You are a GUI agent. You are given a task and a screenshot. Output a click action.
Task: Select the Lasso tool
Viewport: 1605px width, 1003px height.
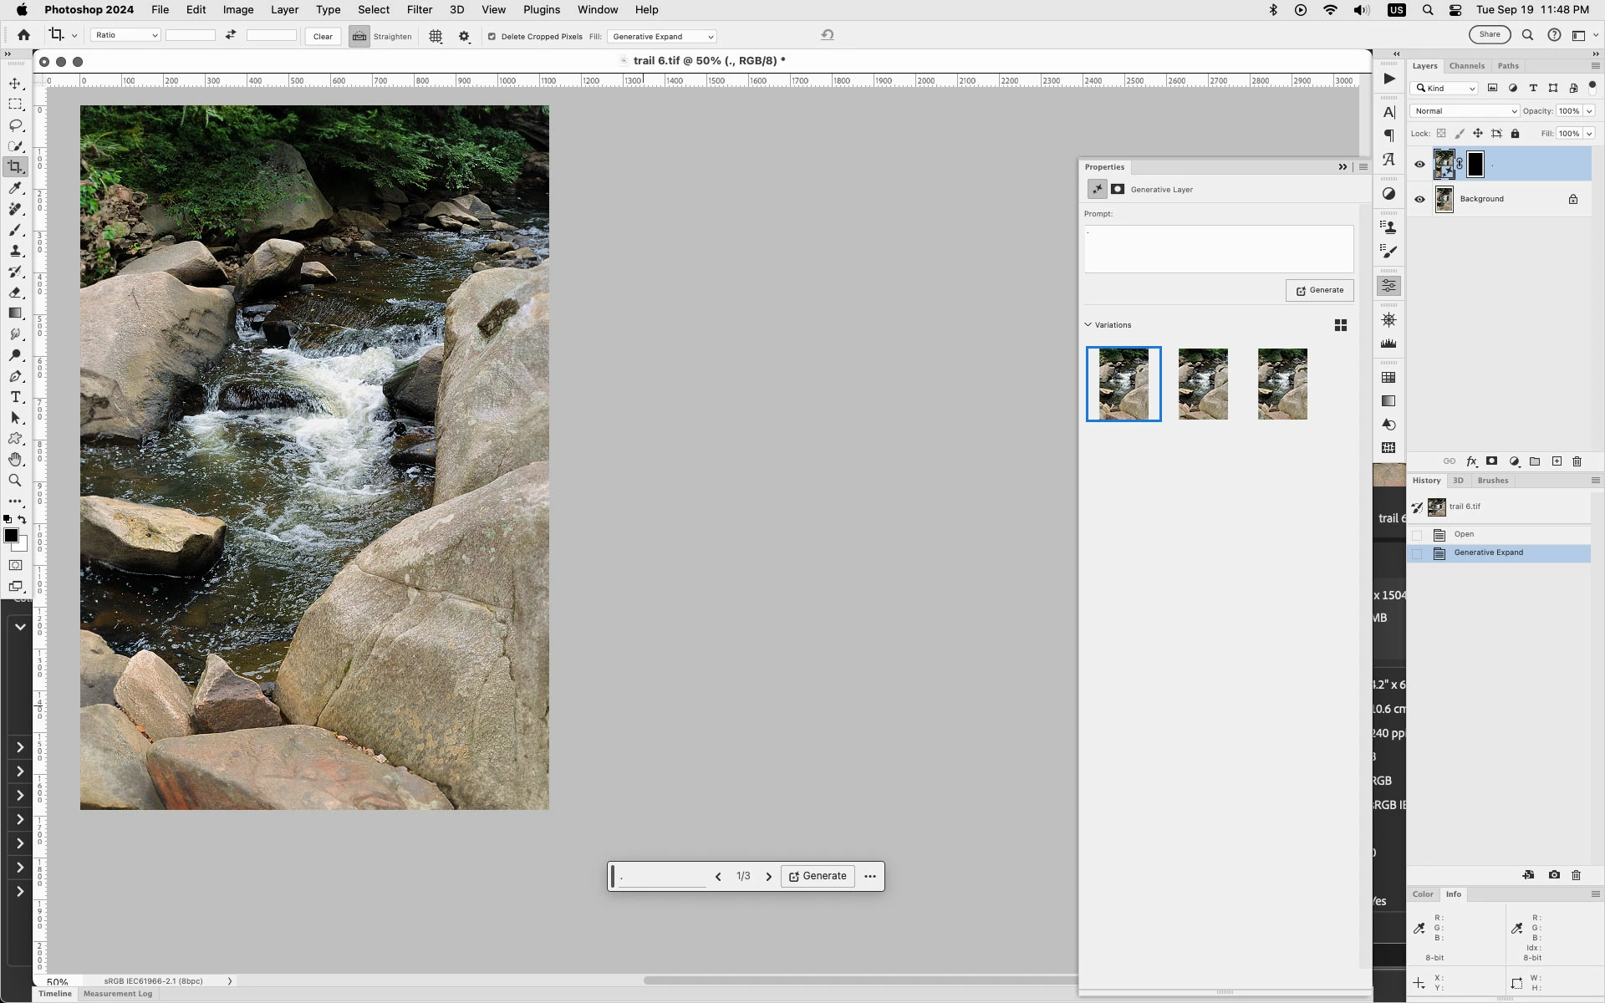[x=15, y=125]
